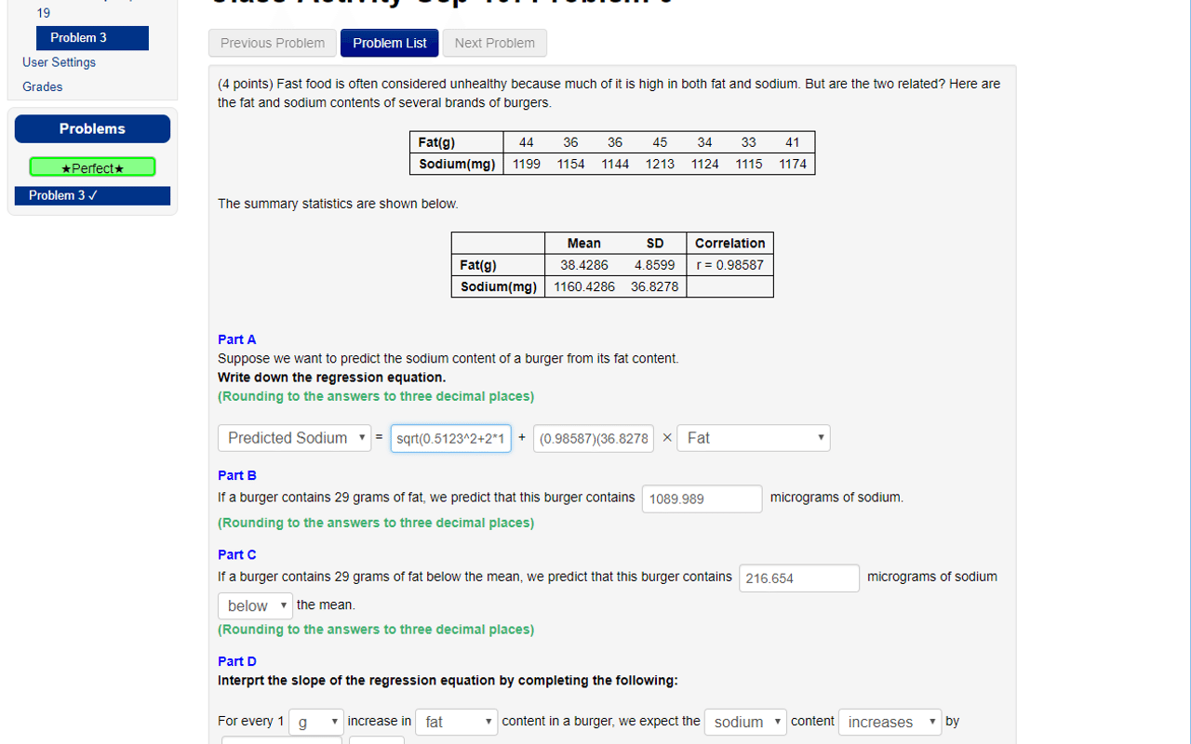Open User Settings in the sidebar

(60, 62)
